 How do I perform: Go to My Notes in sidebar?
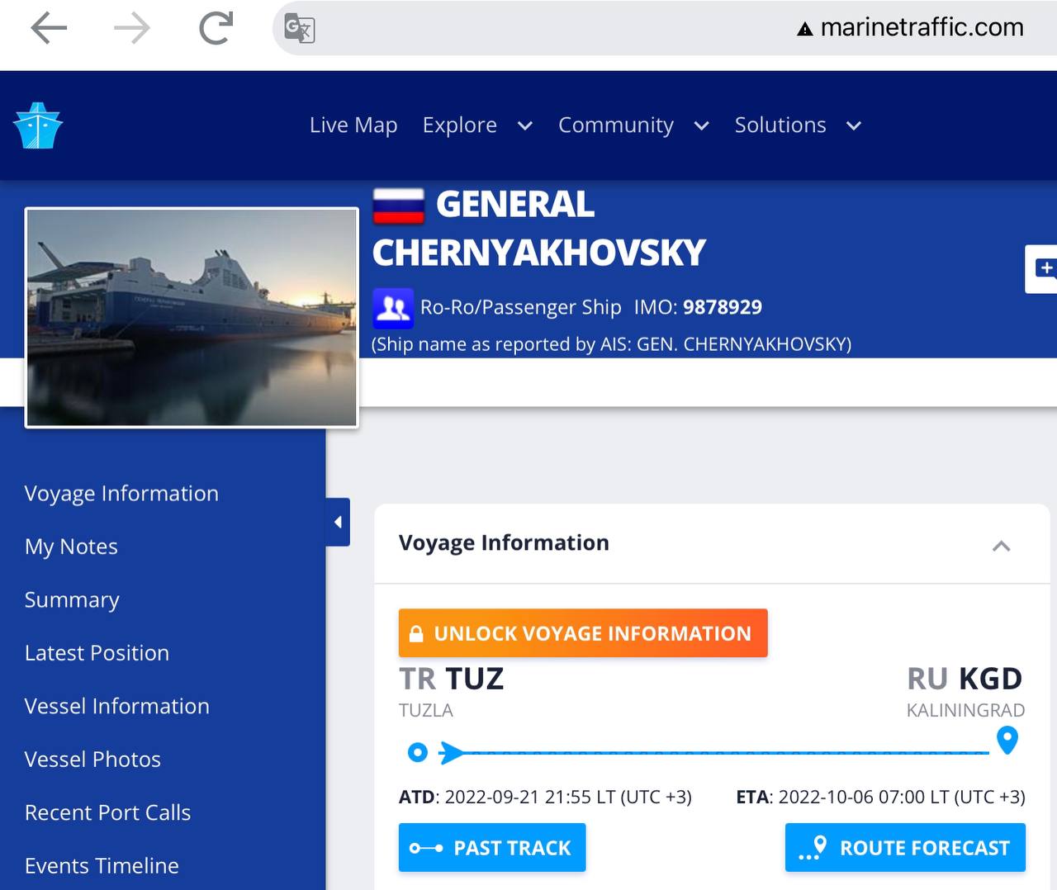pos(71,547)
